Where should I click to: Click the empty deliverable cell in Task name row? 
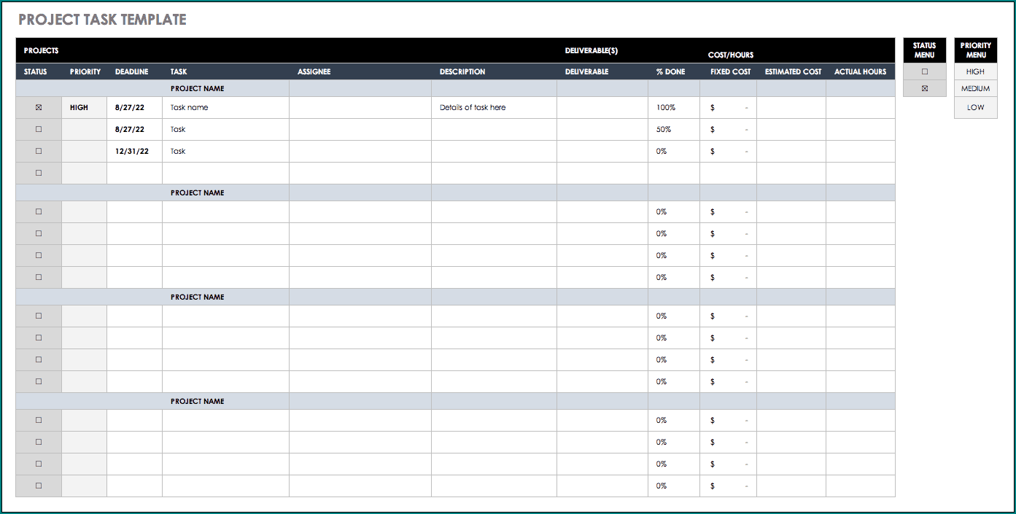[602, 107]
